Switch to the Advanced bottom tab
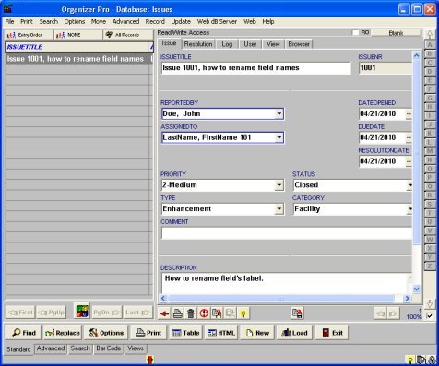 pos(51,348)
